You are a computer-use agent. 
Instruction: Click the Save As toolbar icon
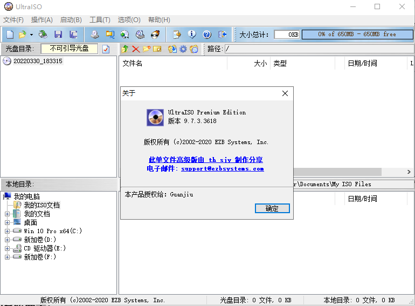73,35
